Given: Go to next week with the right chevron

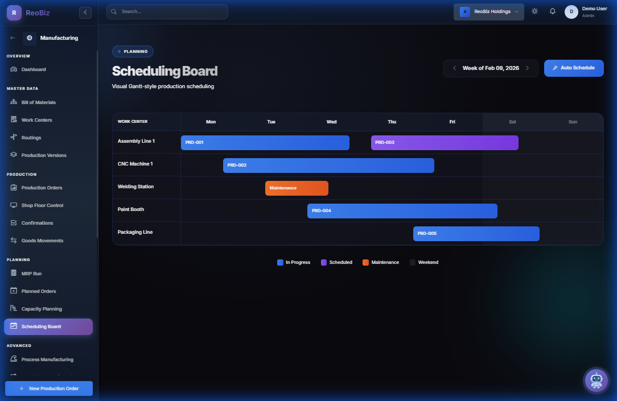Looking at the screenshot, I should click(526, 68).
